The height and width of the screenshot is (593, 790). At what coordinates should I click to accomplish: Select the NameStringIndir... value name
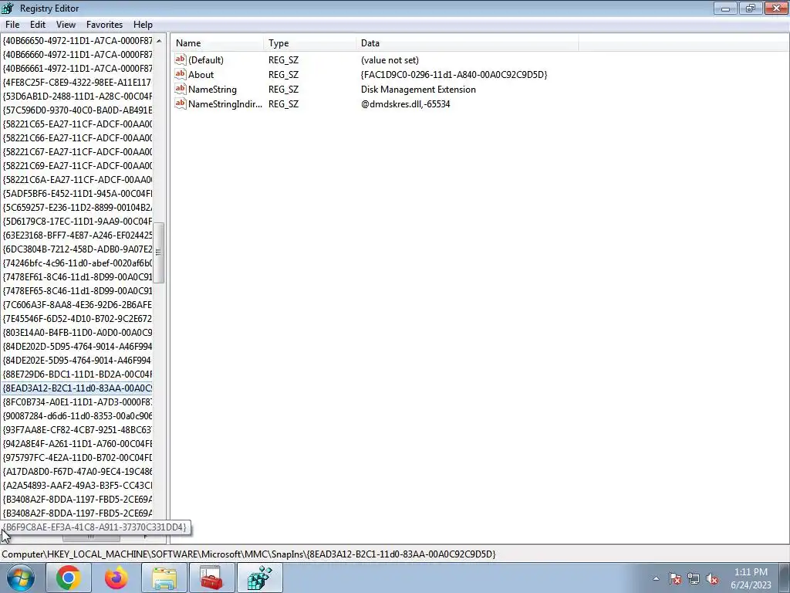tap(225, 104)
